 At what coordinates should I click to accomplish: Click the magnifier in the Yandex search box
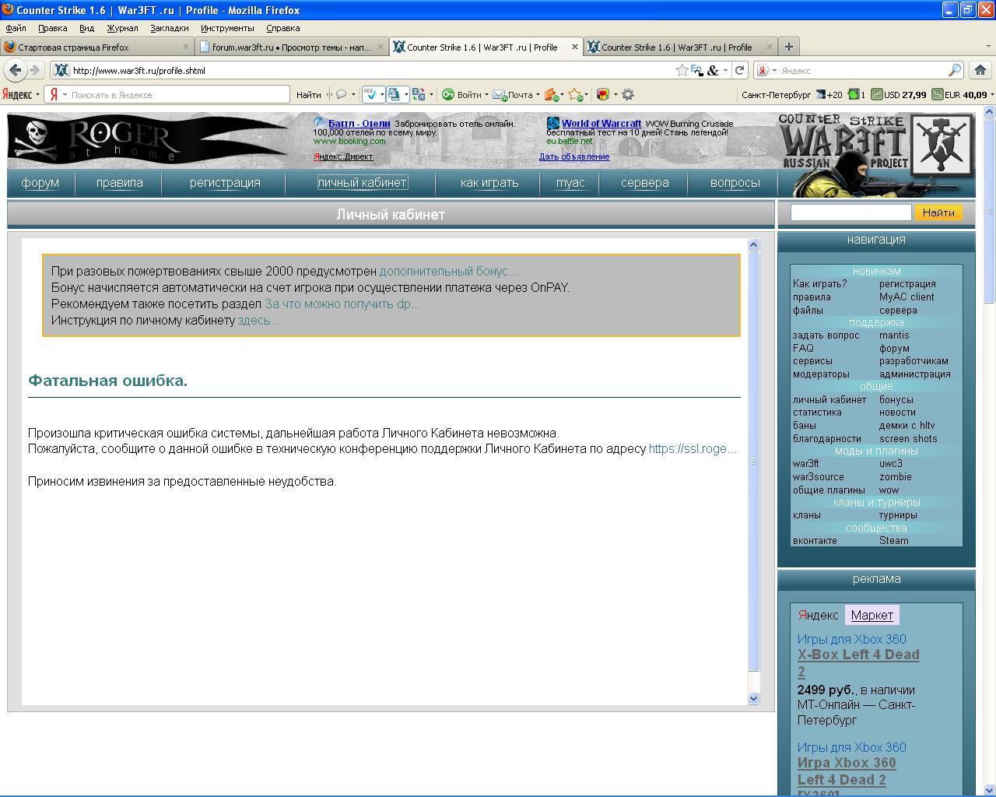[x=955, y=70]
